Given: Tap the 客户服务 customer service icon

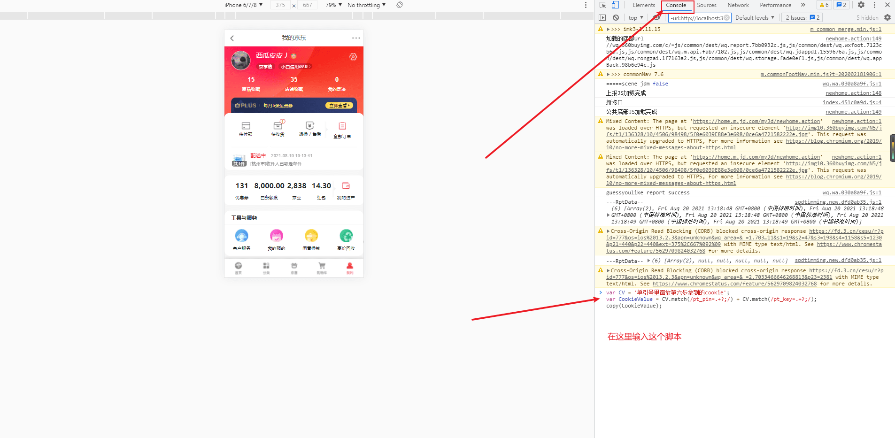Looking at the screenshot, I should point(241,236).
